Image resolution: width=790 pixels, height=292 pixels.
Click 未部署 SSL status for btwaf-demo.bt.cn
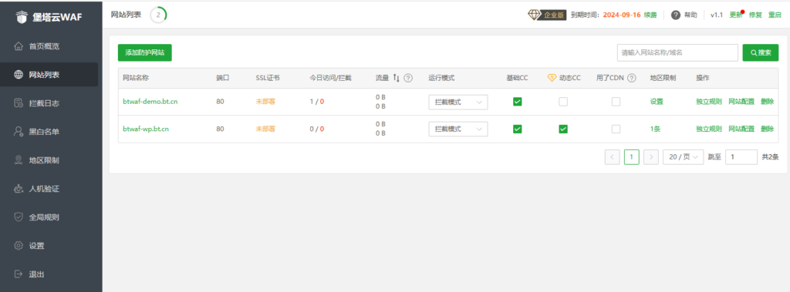click(x=265, y=102)
